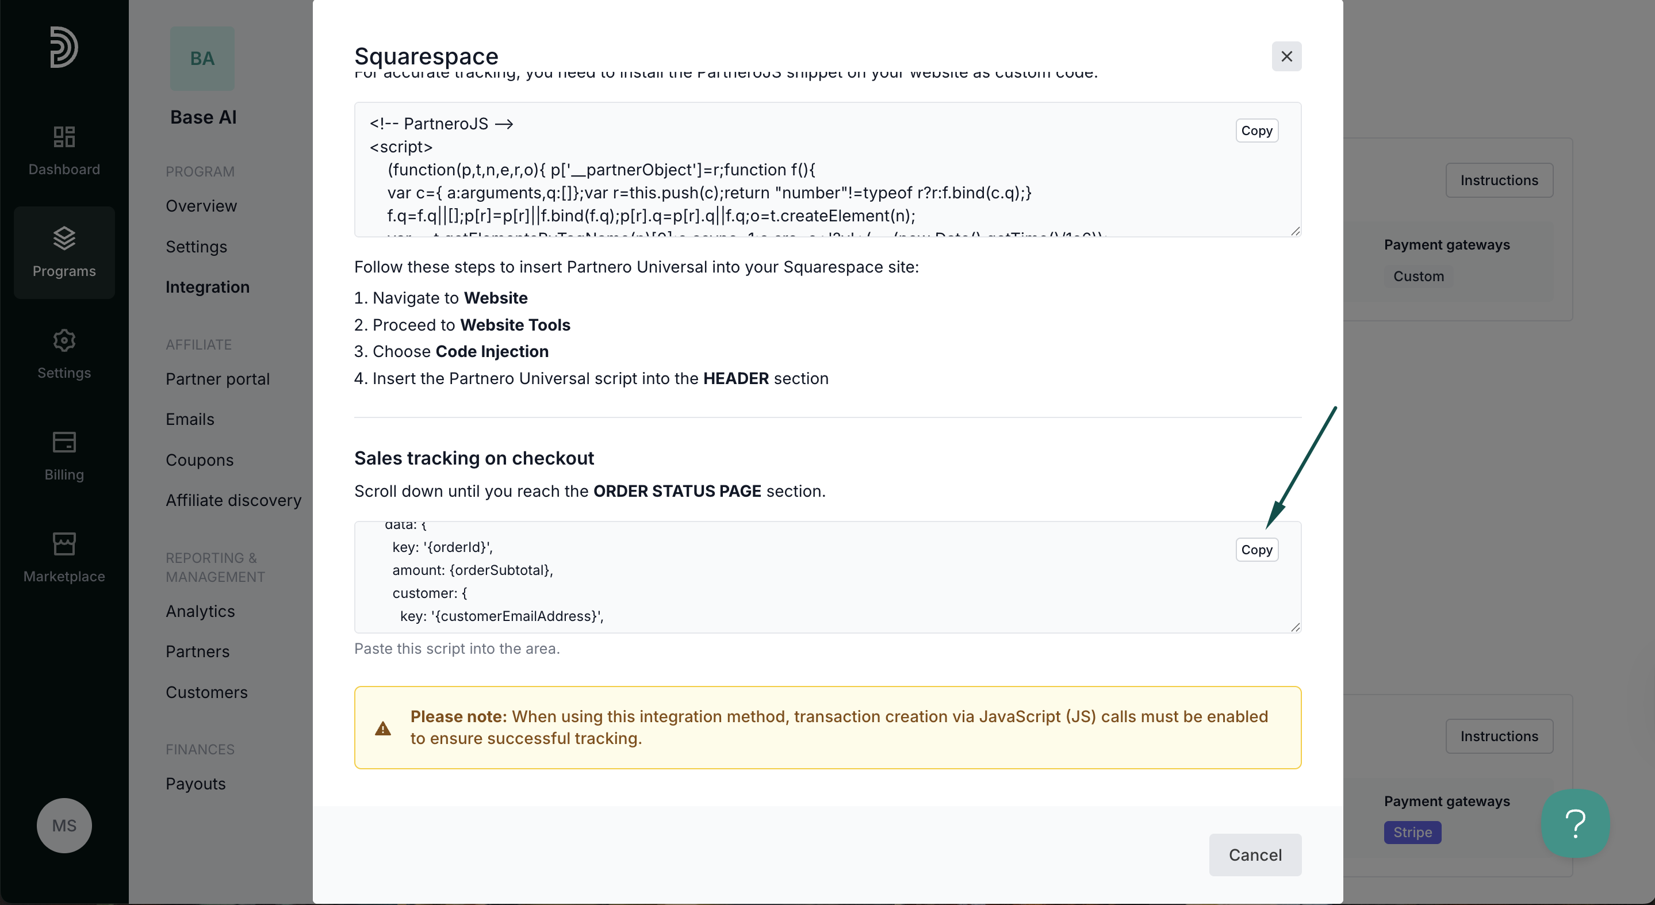This screenshot has height=905, width=1655.
Task: Click the Partnero logo icon
Action: point(64,47)
